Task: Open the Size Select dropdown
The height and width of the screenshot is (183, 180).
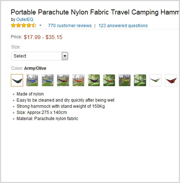Action: (40, 56)
